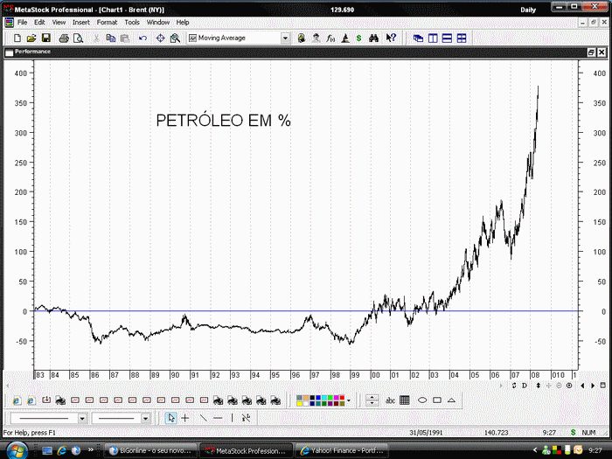Select the crosshair target icon
This screenshot has width=612, height=459.
(160, 38)
